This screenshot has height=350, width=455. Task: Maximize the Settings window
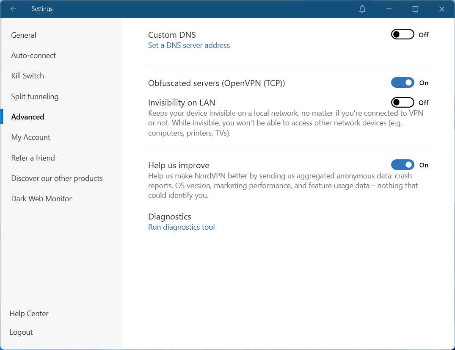[415, 9]
